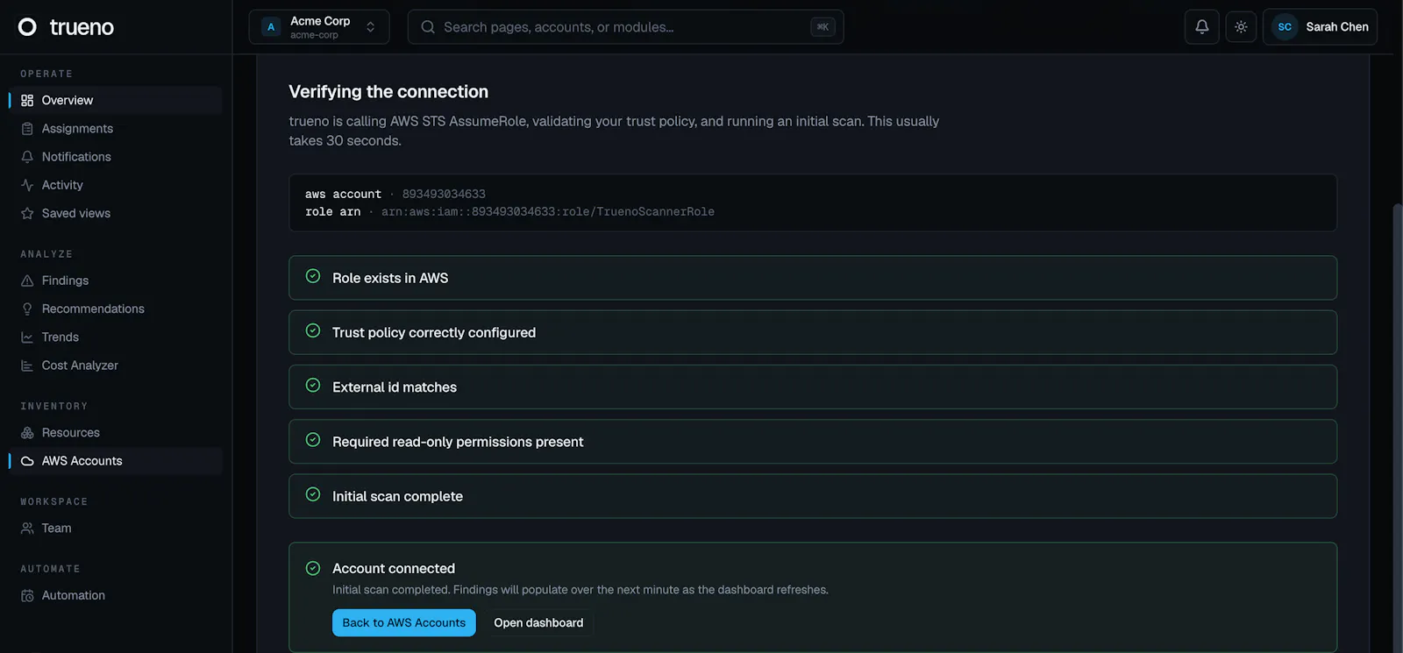Click the AWS Accounts cloud icon
Screen dimensions: 1403x653
27,461
